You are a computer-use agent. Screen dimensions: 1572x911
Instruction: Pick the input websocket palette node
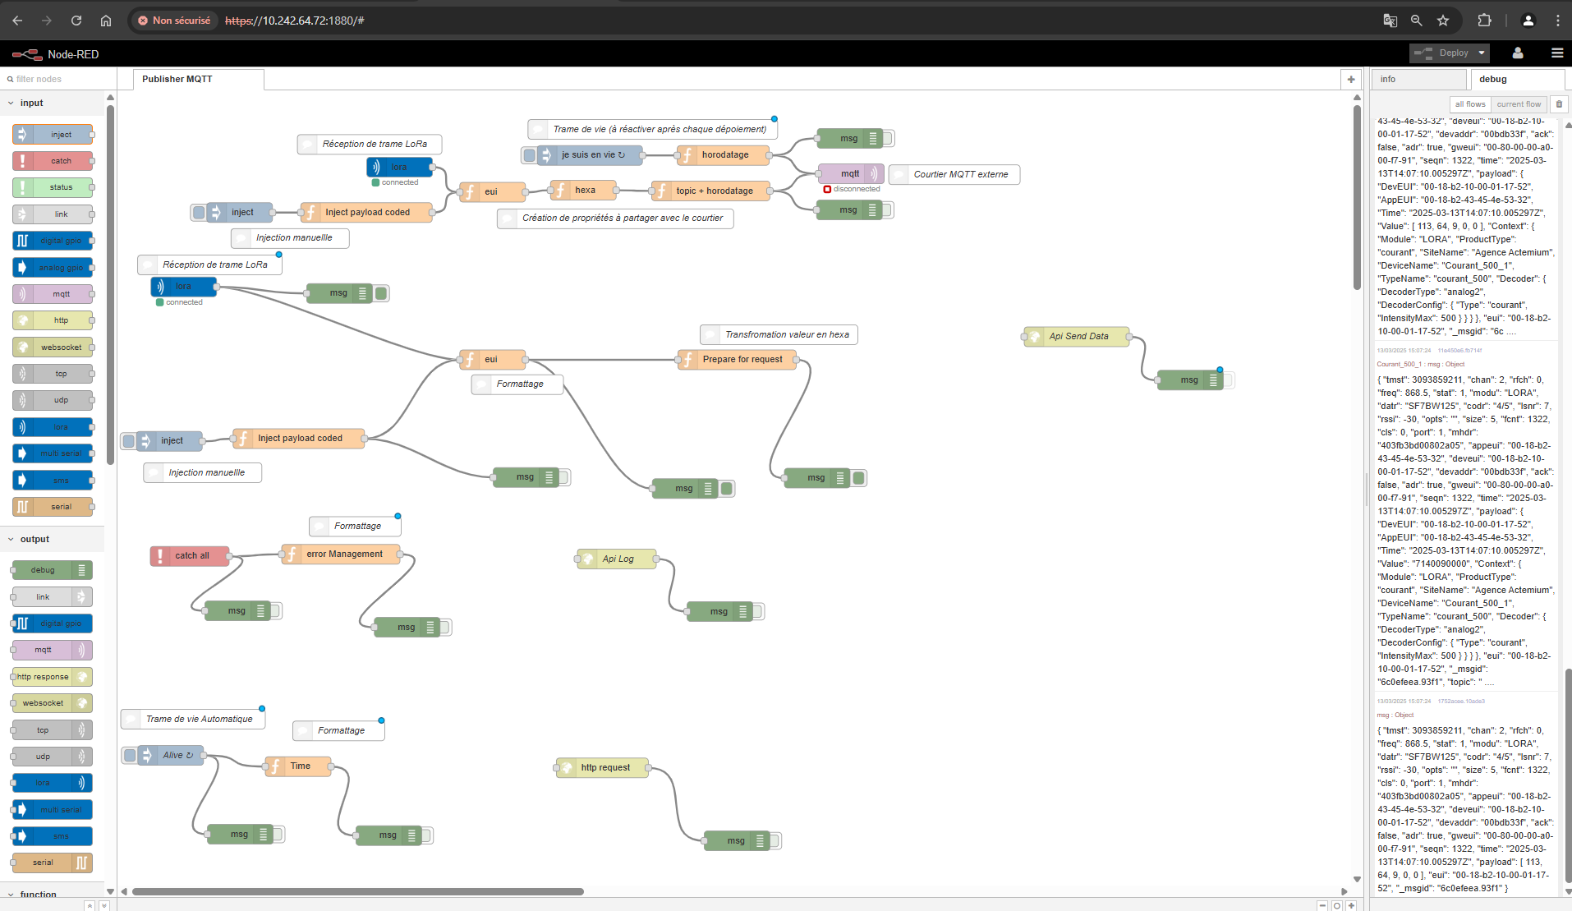click(53, 347)
